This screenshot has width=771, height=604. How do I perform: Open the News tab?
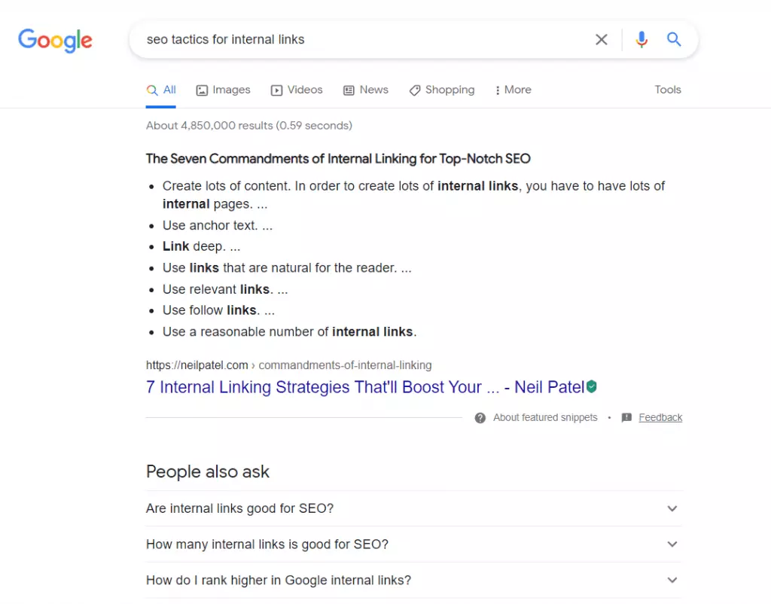[366, 90]
